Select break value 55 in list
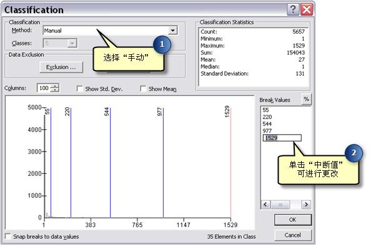Screen dimensions: 371x247 265,110
